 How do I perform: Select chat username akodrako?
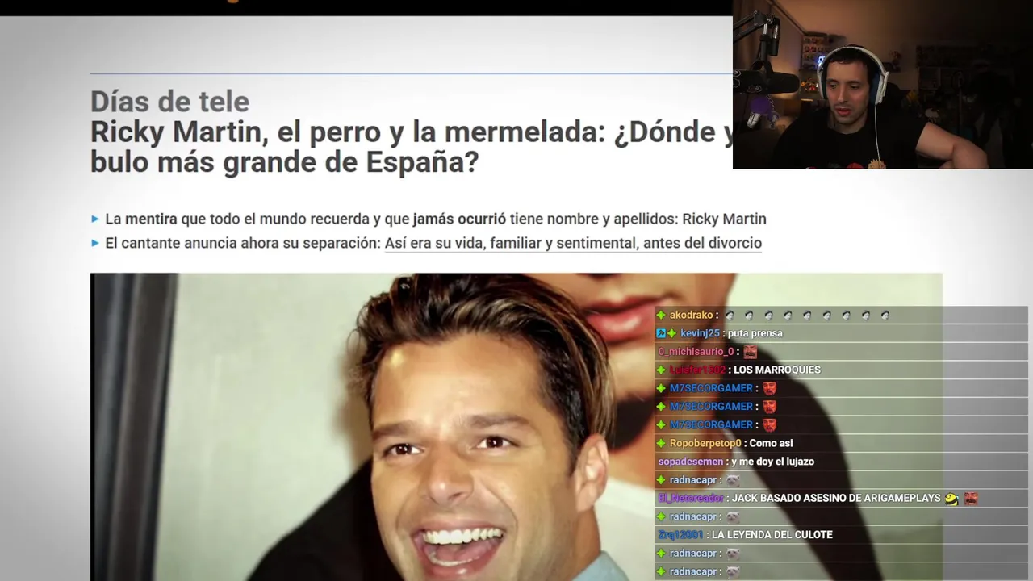(x=692, y=316)
